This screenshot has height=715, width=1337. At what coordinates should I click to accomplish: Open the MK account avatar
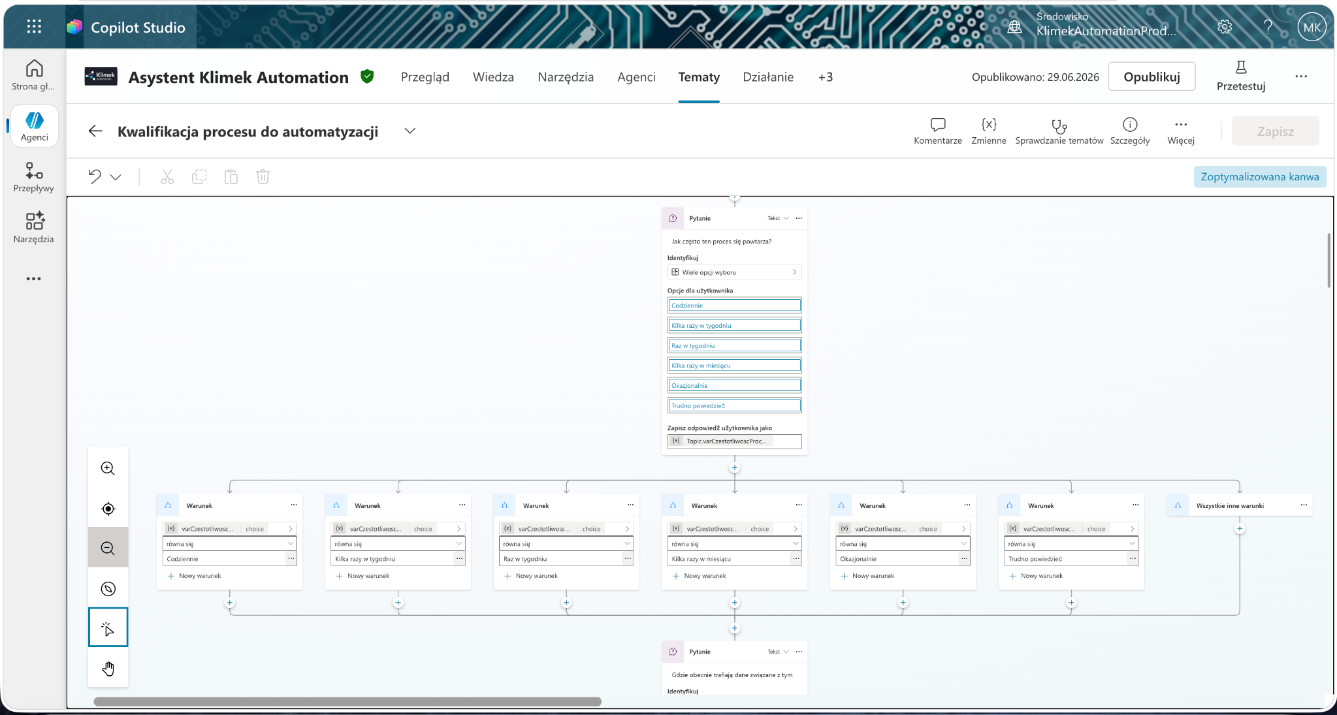(1312, 27)
